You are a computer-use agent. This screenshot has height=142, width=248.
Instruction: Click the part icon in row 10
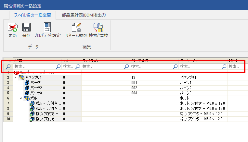(32, 119)
